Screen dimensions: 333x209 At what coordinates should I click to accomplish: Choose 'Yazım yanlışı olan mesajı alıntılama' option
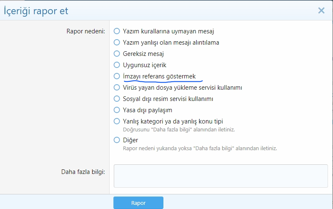click(117, 42)
